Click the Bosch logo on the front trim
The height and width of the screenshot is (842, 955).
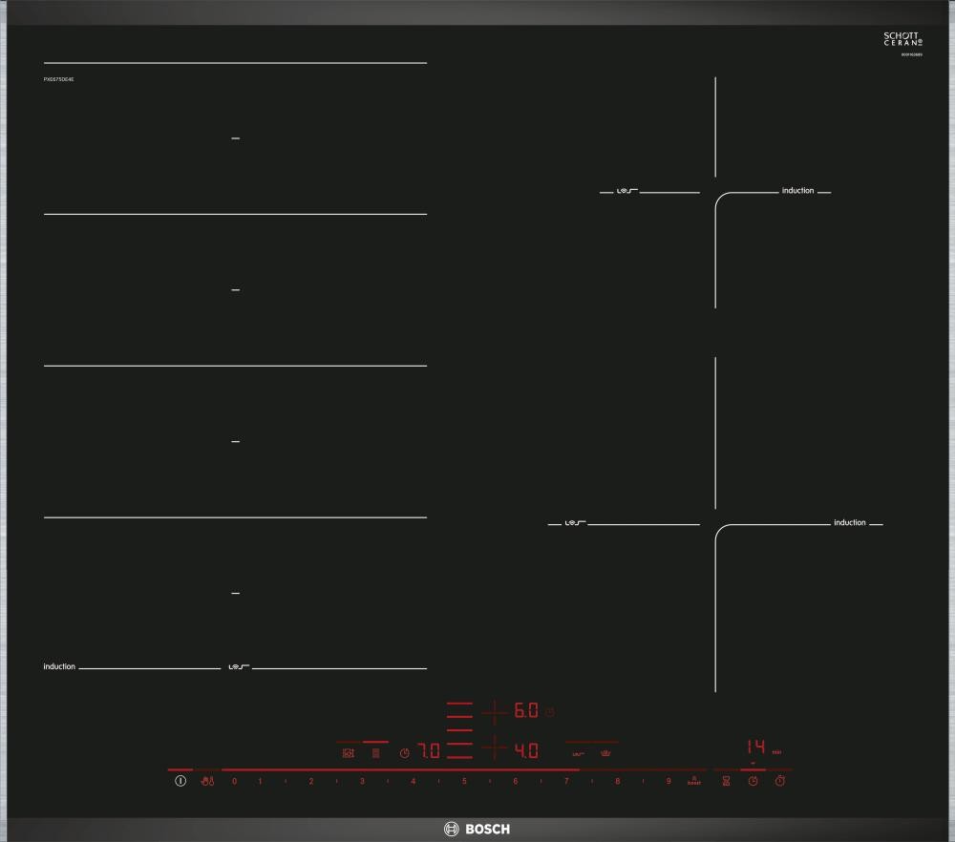477,829
